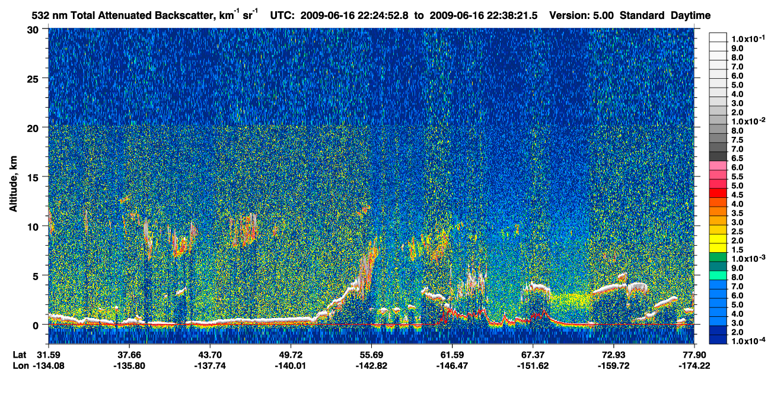
Task: Click latitude value '43.70'
Action: tap(209, 355)
